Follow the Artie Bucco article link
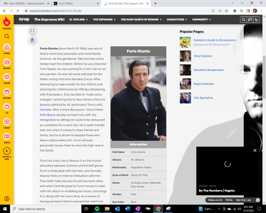 [x=47, y=115]
